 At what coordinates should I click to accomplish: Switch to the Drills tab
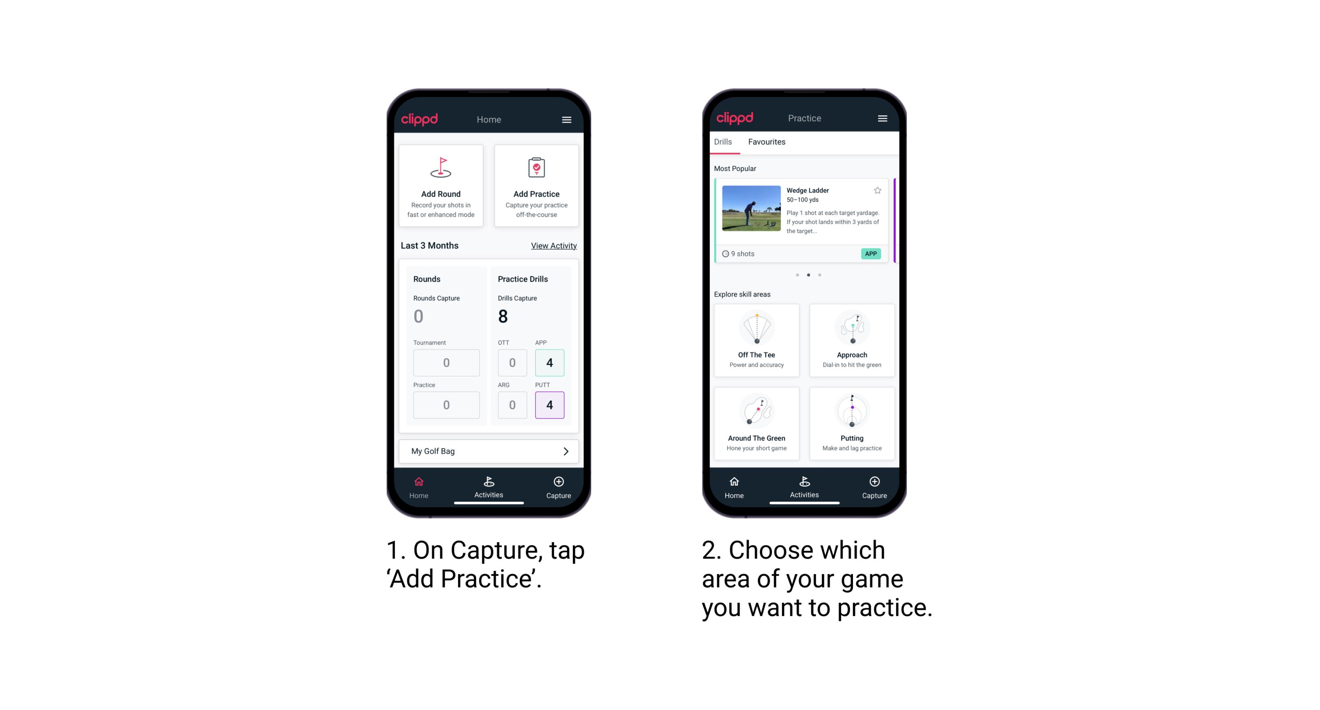pos(726,143)
